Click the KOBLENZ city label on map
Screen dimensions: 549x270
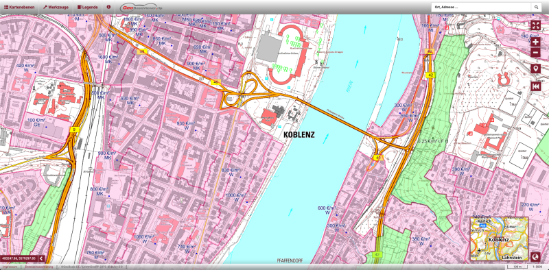pyautogui.click(x=299, y=134)
